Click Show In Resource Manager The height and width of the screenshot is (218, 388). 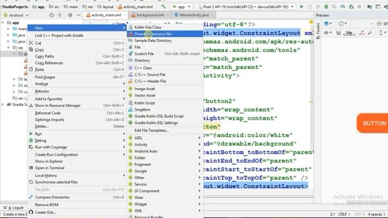(x=77, y=105)
